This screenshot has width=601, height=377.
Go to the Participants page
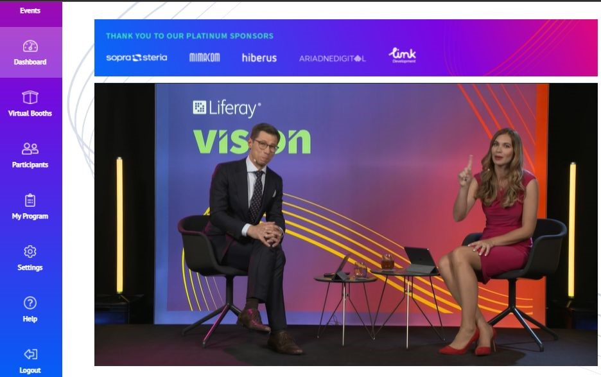30,164
